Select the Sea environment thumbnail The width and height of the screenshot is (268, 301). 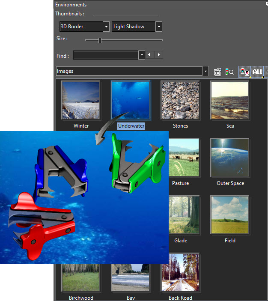[x=230, y=100]
